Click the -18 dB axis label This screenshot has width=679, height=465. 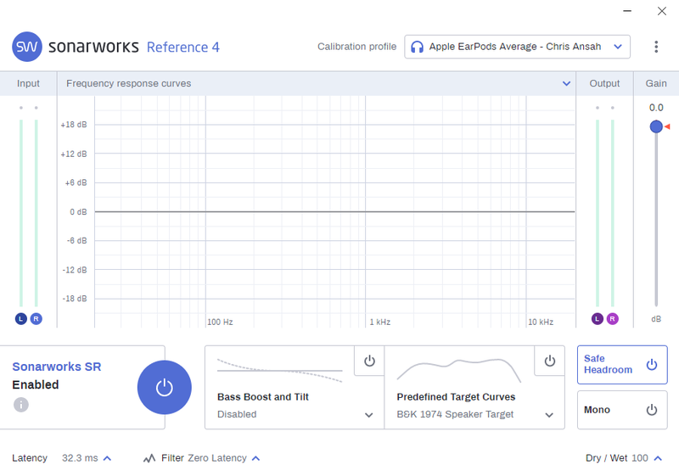pos(75,299)
